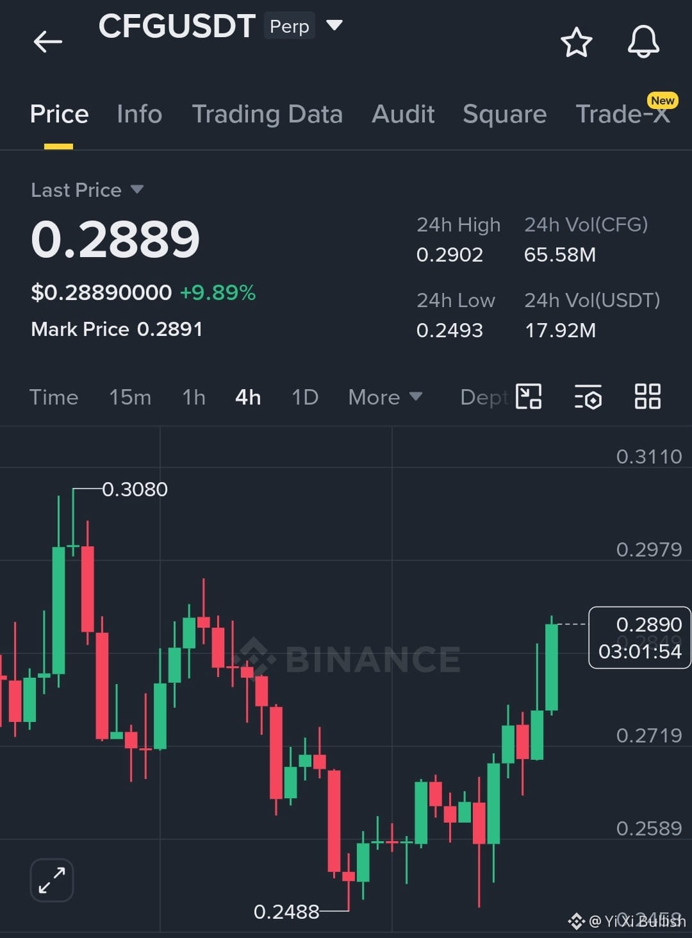Tap the 0.3110 price axis label
692x938 pixels.
pyautogui.click(x=649, y=456)
